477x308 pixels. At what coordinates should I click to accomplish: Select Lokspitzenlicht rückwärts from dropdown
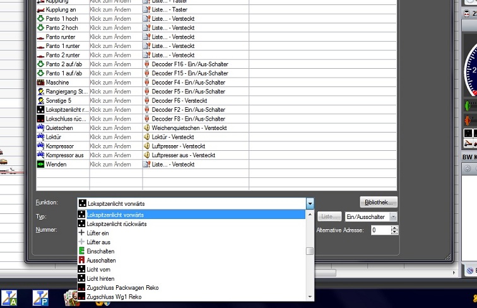tap(116, 224)
